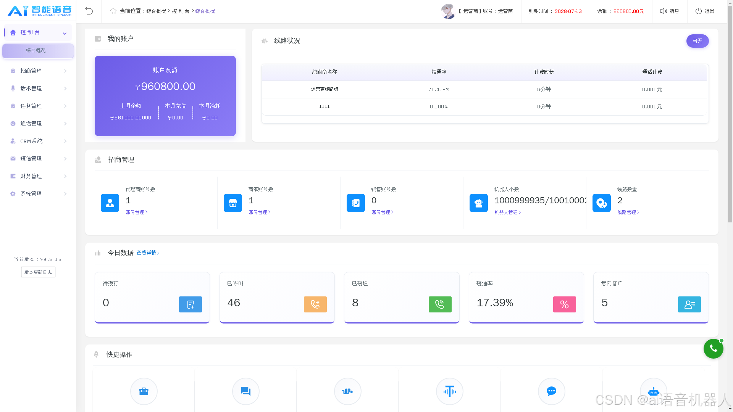The width and height of the screenshot is (733, 412).
Task: Open 机器人管理 link
Action: [508, 212]
